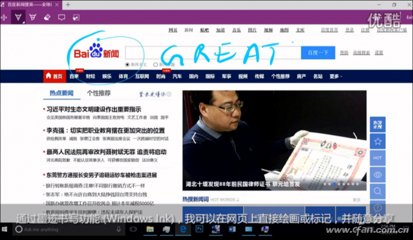Select the Pen tool in Web Note toolbar
The width and height of the screenshot is (413, 240).
tap(18, 17)
